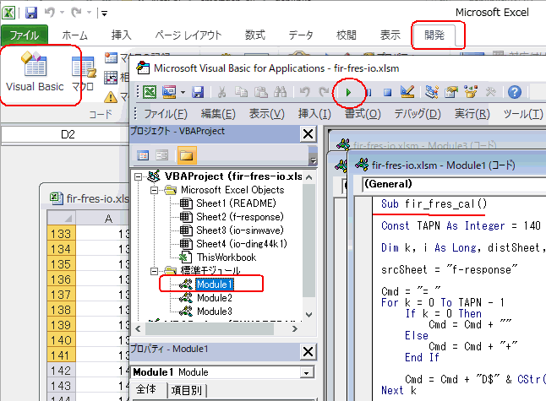Open Visual Basic editor from ribbon
Viewport: 546px width, 401px height.
coord(35,72)
